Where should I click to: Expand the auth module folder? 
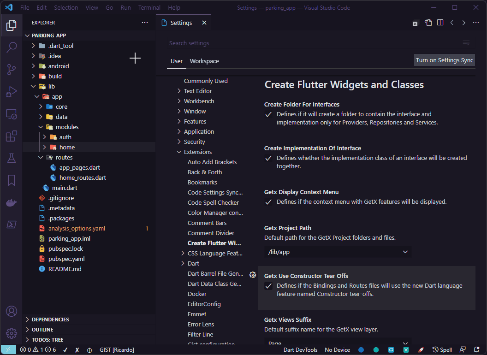pos(44,137)
